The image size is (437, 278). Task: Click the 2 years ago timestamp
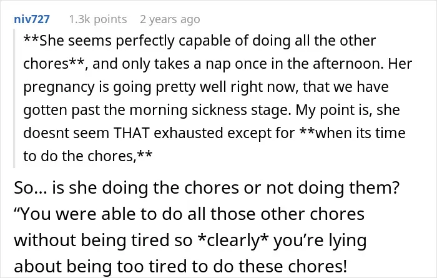(x=170, y=19)
